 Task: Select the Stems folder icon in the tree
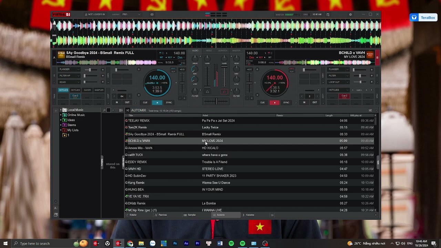[64, 125]
